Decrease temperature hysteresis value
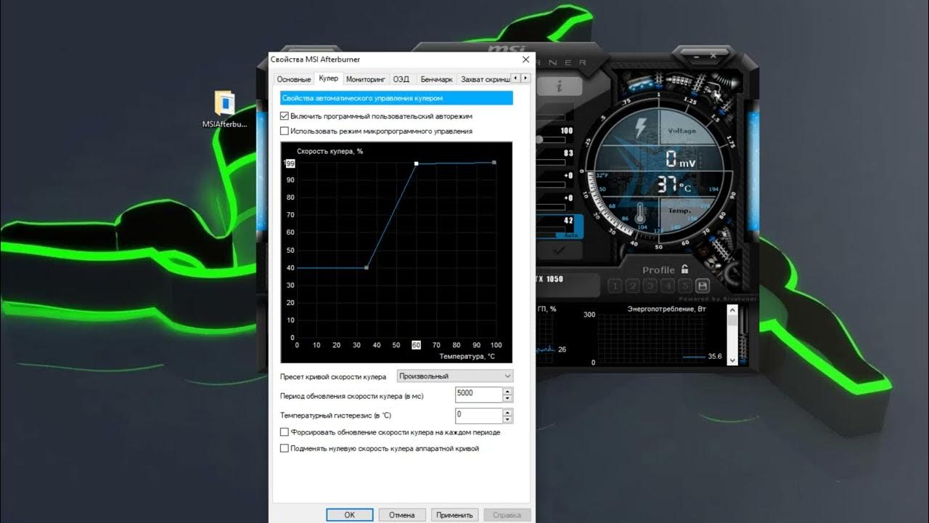The width and height of the screenshot is (929, 523). tap(507, 419)
